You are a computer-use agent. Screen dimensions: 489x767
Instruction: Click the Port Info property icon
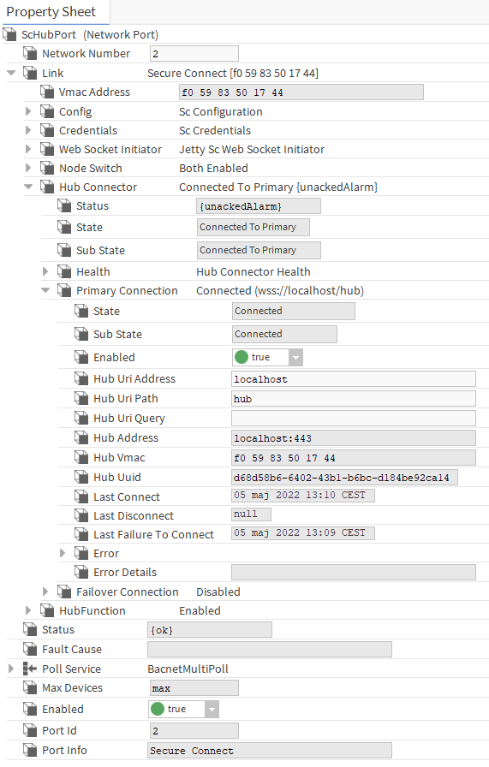pos(30,750)
